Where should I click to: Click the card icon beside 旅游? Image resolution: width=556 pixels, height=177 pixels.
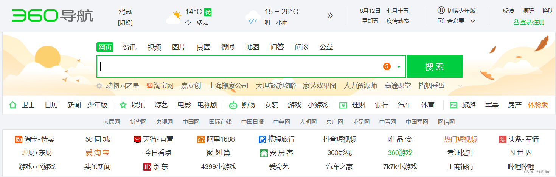pyautogui.click(x=453, y=105)
